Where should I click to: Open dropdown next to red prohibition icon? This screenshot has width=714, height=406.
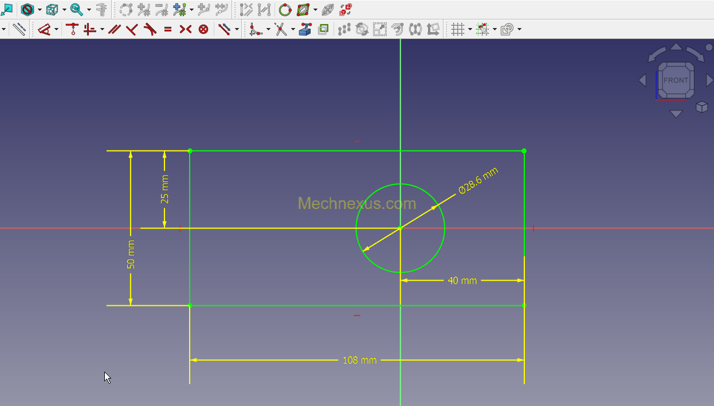pyautogui.click(x=40, y=10)
